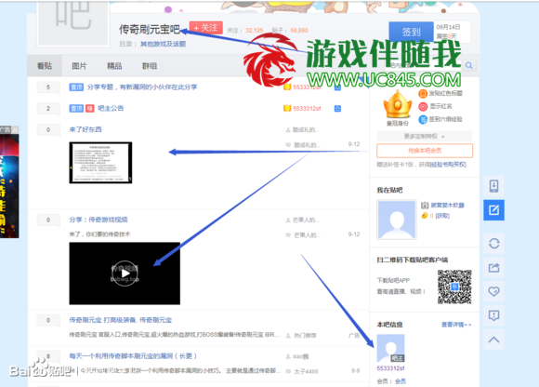Image resolution: width=539 pixels, height=387 pixels.
Task: Click the feedback exclamation icon in side toolbar
Action: (x=493, y=315)
